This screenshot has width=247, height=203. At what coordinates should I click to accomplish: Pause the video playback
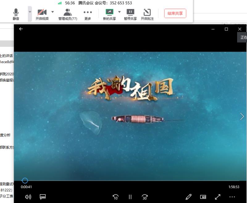[130, 197]
